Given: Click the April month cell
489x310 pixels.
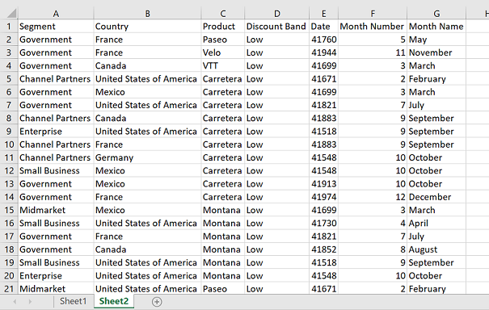Looking at the screenshot, I should [436, 223].
